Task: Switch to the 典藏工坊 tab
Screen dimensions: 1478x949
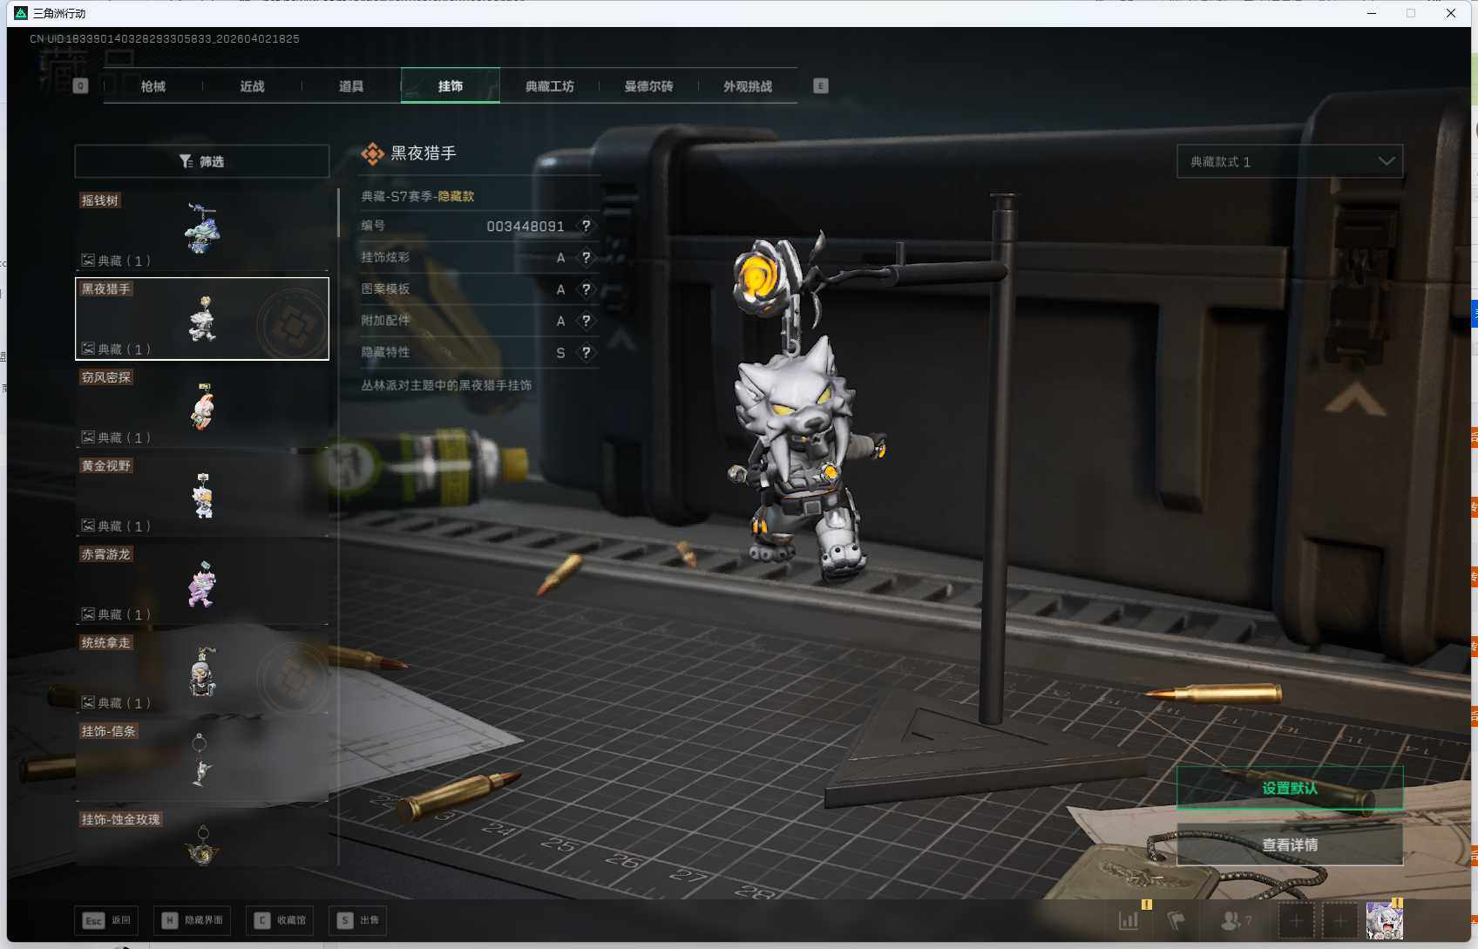Action: 549,86
